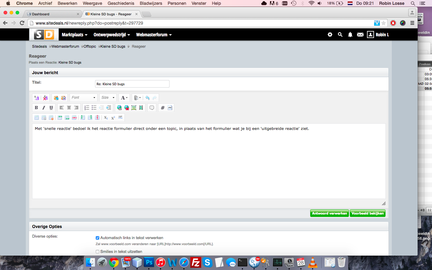This screenshot has width=432, height=270.
Task: Click the quote speech bubble icon
Action: point(152,108)
